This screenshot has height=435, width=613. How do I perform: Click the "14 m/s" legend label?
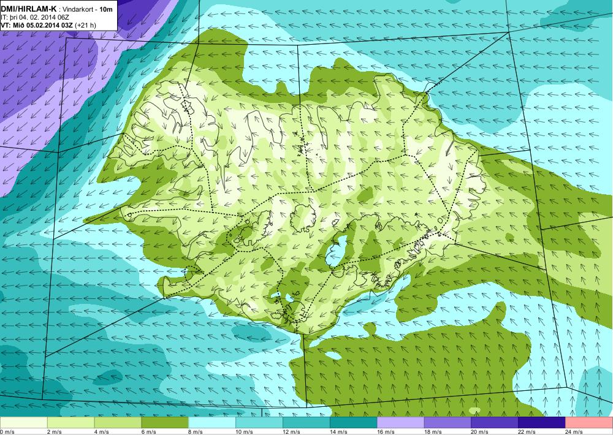pos(338,432)
